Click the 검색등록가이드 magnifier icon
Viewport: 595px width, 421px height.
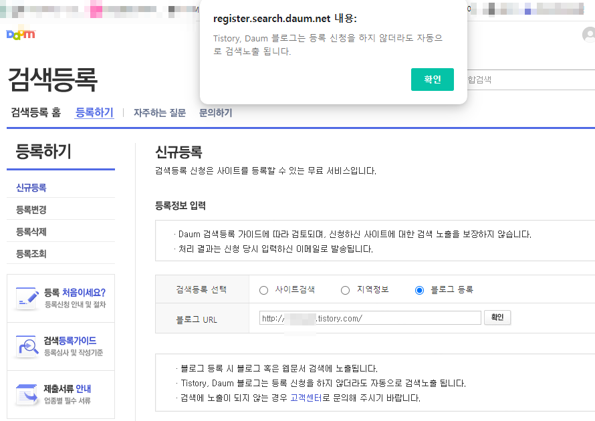27,346
